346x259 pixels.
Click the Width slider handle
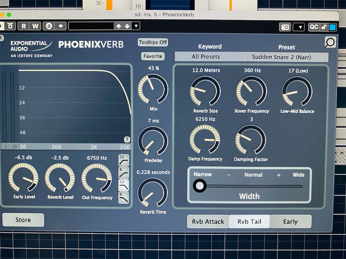point(200,186)
